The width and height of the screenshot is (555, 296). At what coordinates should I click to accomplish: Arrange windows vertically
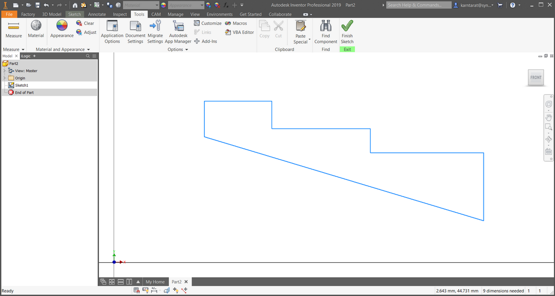tap(129, 281)
